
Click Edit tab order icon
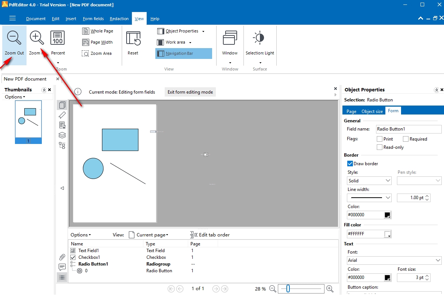194,235
